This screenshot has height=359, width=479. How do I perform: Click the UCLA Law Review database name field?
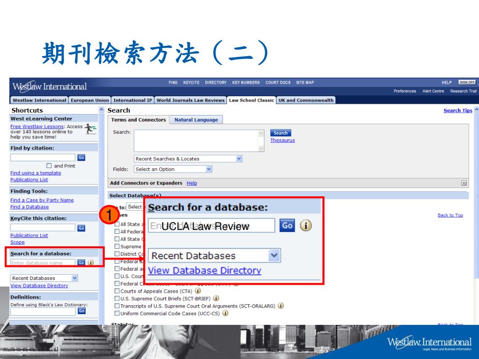(x=211, y=226)
